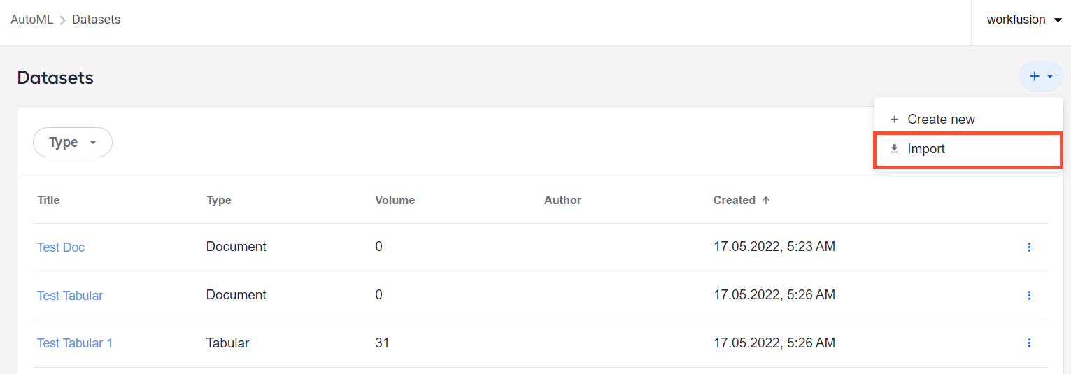Sort by the Type column header
1071x374 pixels.
pyautogui.click(x=219, y=200)
